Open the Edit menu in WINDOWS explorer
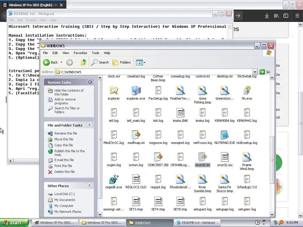This screenshot has width=303, height=227. [55, 53]
